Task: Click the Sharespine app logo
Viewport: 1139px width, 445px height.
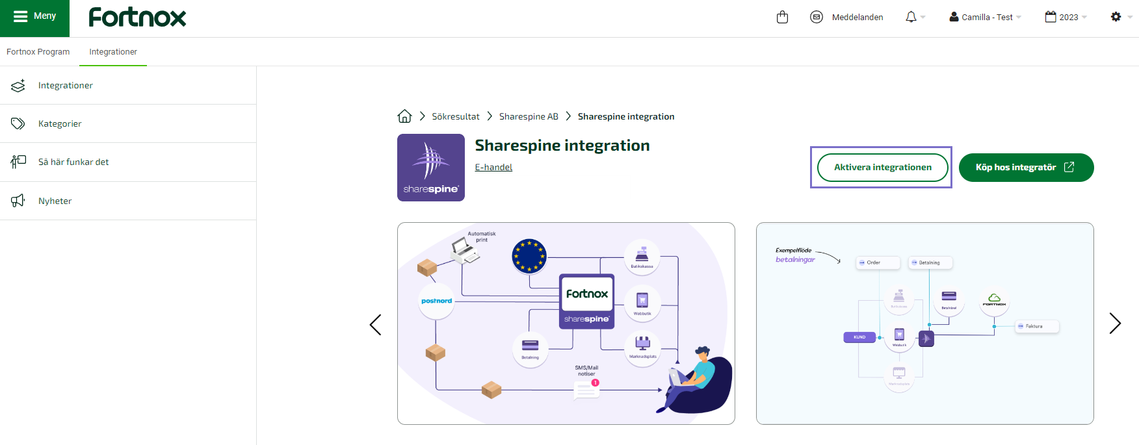Action: pyautogui.click(x=431, y=168)
